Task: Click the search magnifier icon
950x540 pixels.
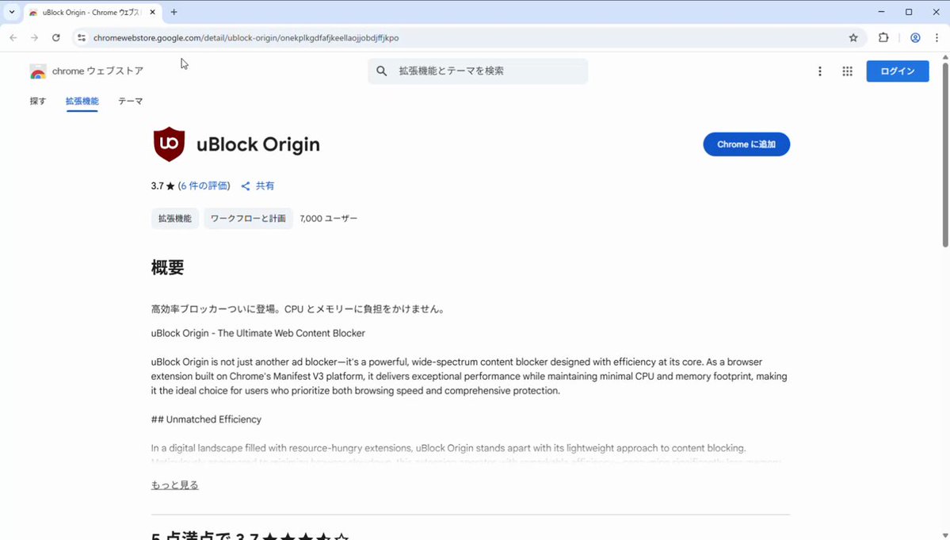Action: point(381,71)
